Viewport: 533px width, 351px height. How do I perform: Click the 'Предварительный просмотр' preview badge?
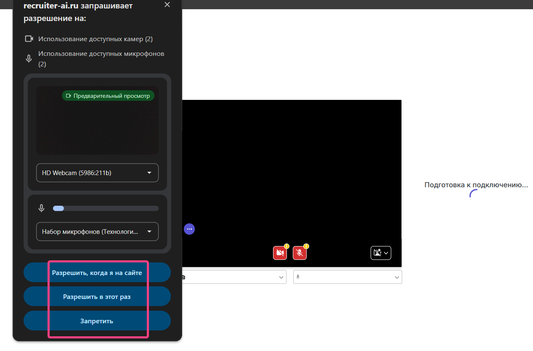coord(109,96)
